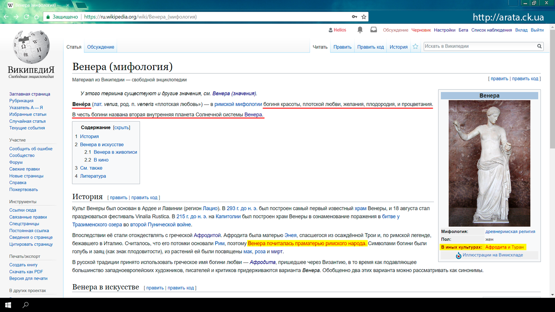Open Настройки in the user menu
The image size is (555, 312).
pyautogui.click(x=445, y=30)
